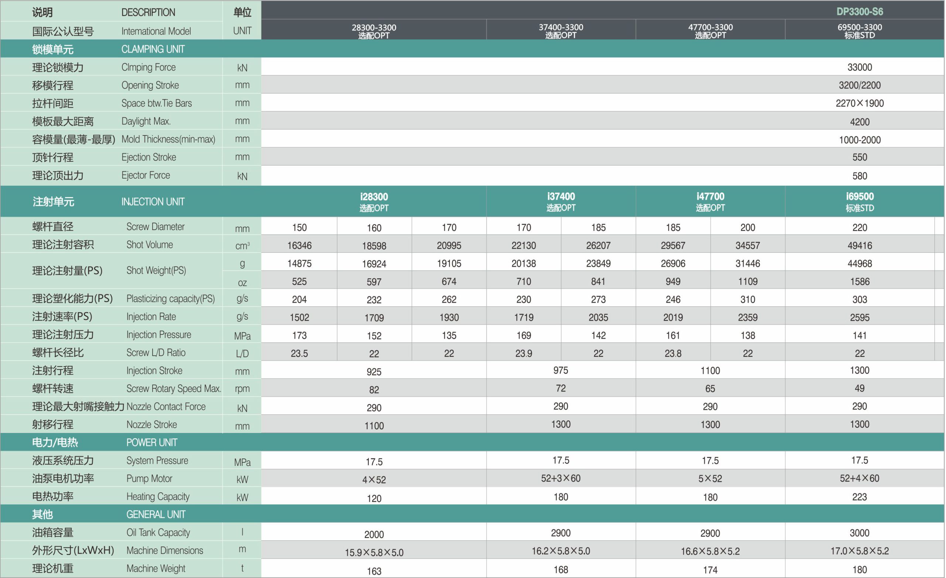The image size is (946, 578).
Task: Select the 37400-3300 OPT column header
Action: coord(561,31)
